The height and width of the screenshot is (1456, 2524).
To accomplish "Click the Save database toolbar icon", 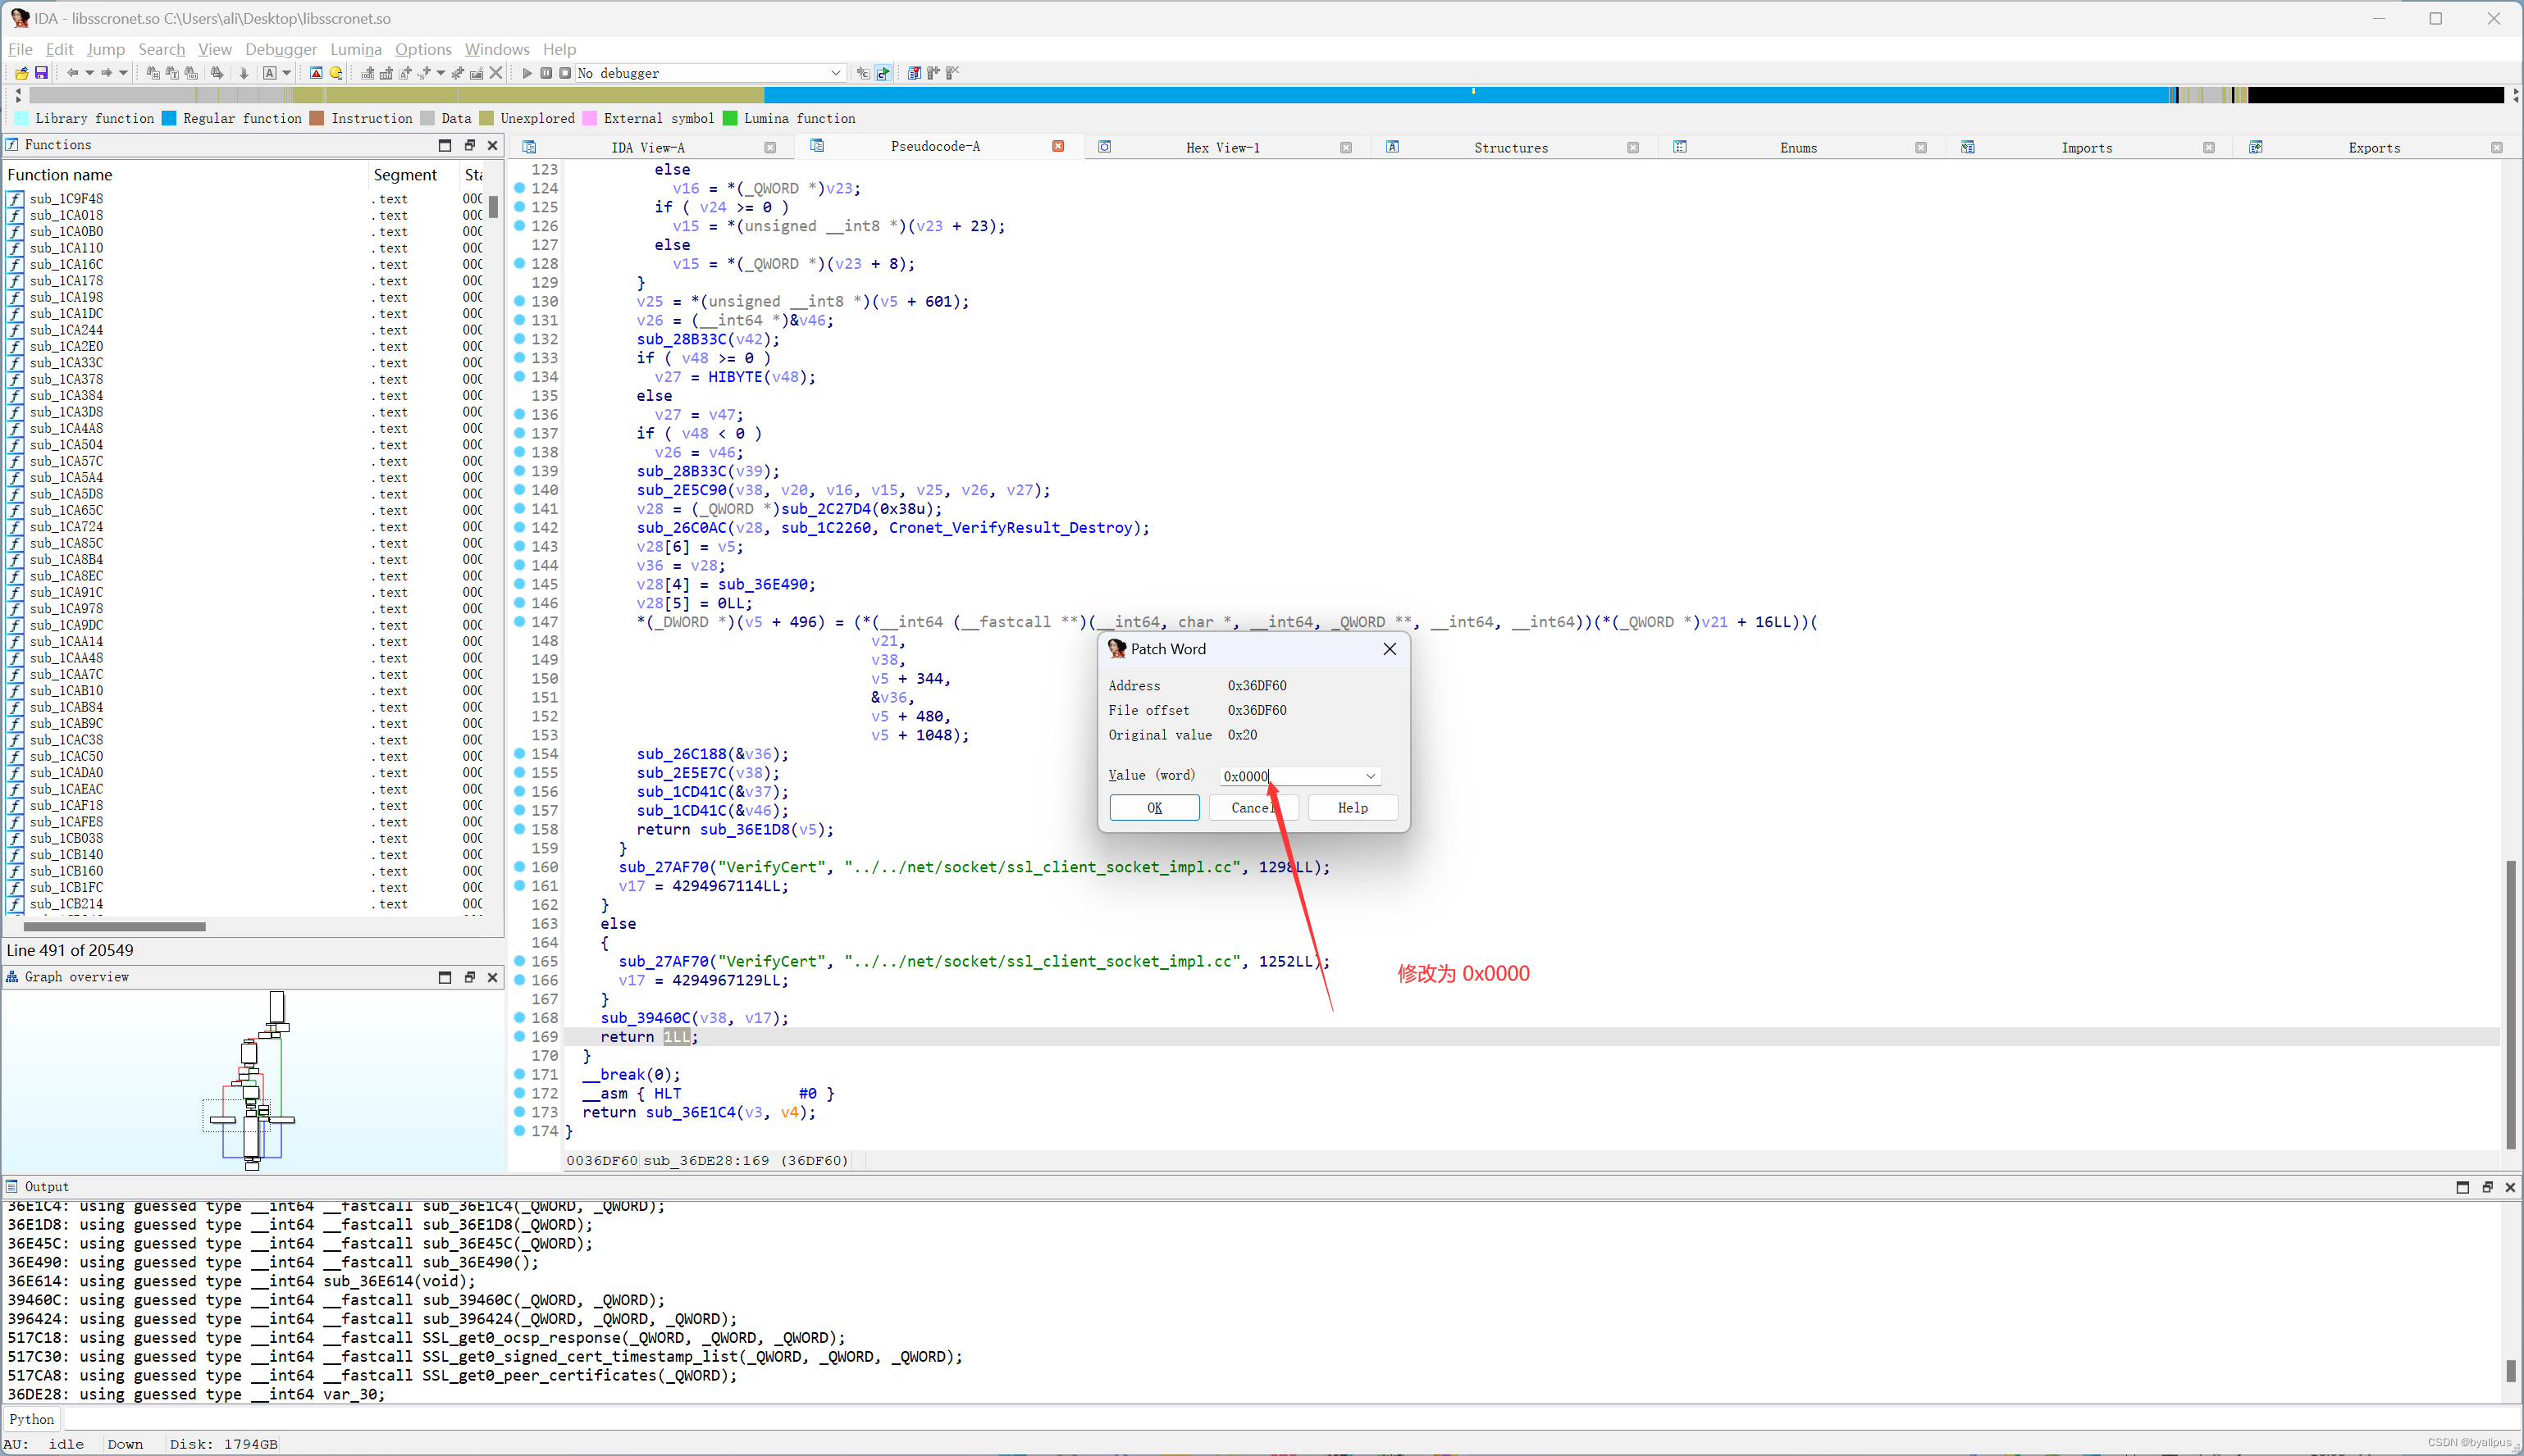I will coord(41,73).
